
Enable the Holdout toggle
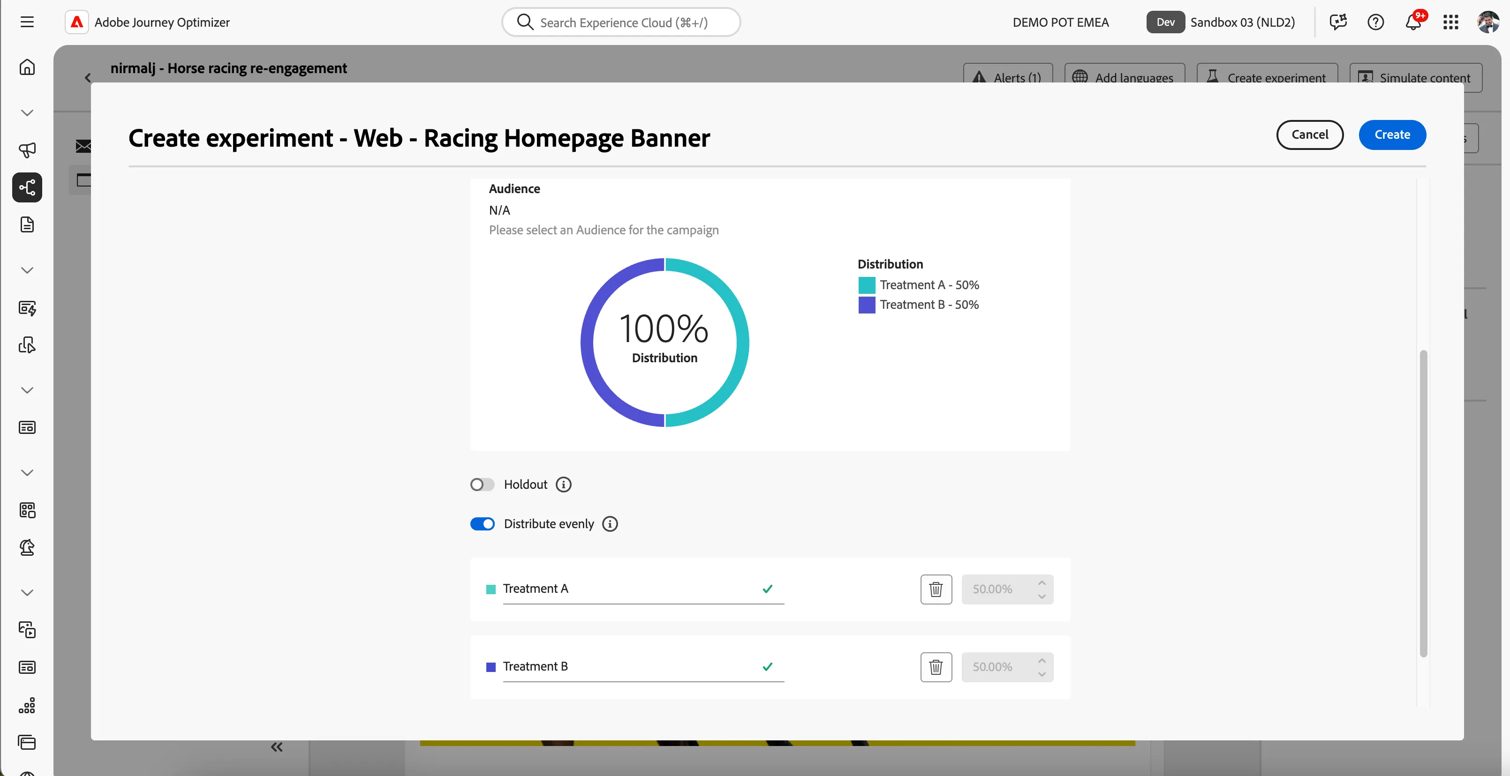point(483,485)
